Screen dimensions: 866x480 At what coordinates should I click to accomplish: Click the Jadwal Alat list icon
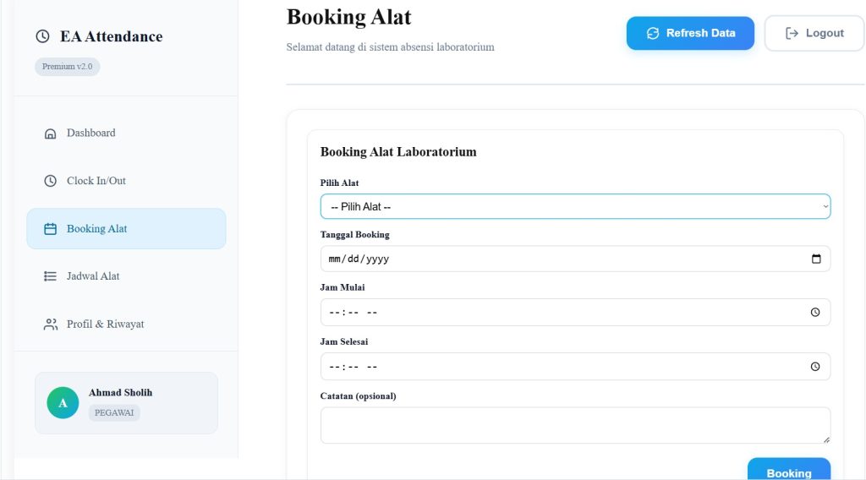(x=50, y=276)
